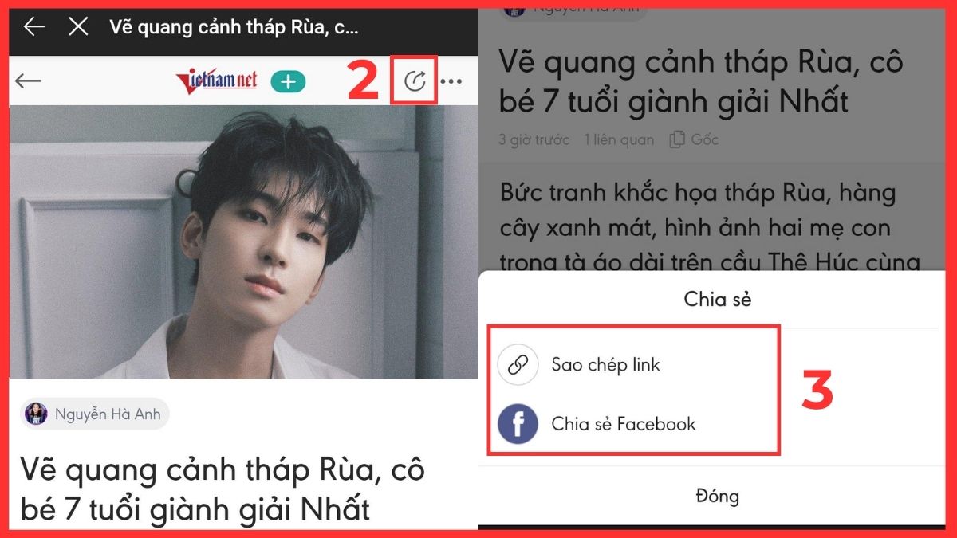View the 1 liên quan related link
957x538 pixels.
[619, 139]
